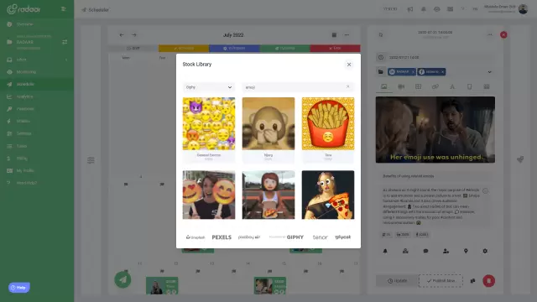Viewport: 537px width, 302px height.
Task: Open the bell reminder icon below post
Action: coord(385,251)
